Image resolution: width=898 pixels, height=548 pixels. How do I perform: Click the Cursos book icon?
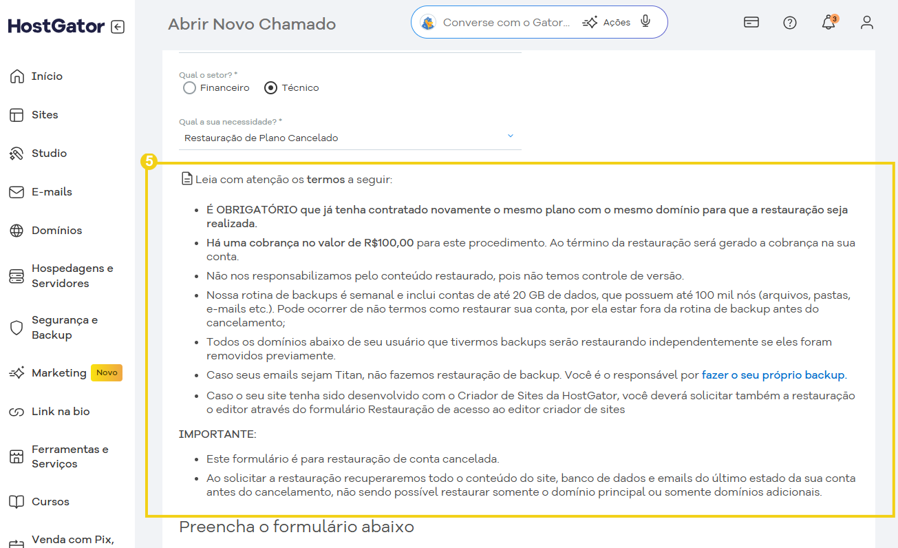coord(17,502)
